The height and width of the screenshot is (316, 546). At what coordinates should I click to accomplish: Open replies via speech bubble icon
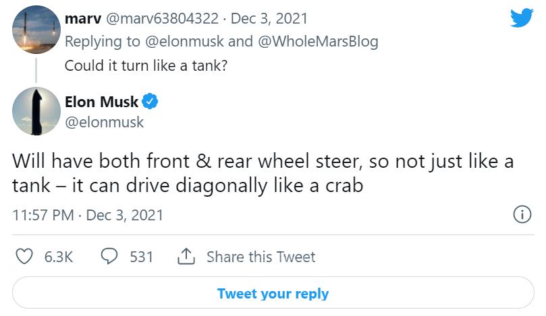tap(109, 257)
